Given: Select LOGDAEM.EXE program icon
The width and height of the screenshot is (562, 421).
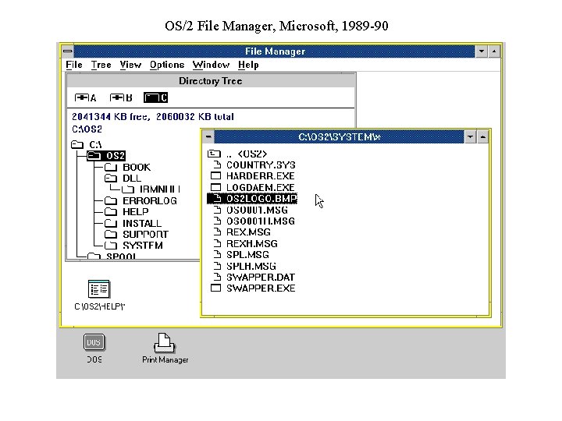Looking at the screenshot, I should (215, 187).
